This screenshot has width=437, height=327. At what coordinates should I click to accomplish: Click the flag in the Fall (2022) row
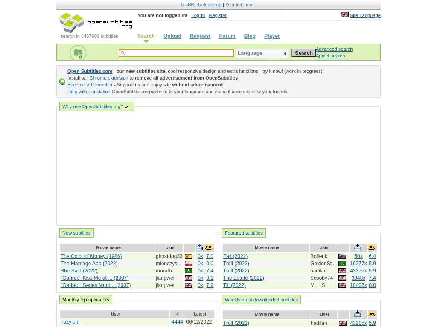tap(342, 256)
